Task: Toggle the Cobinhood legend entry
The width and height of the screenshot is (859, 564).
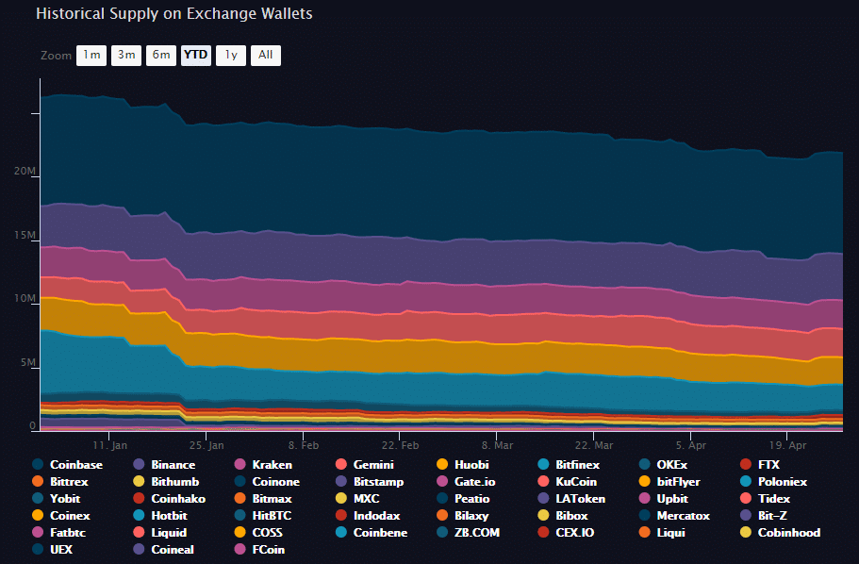Action: coord(788,532)
